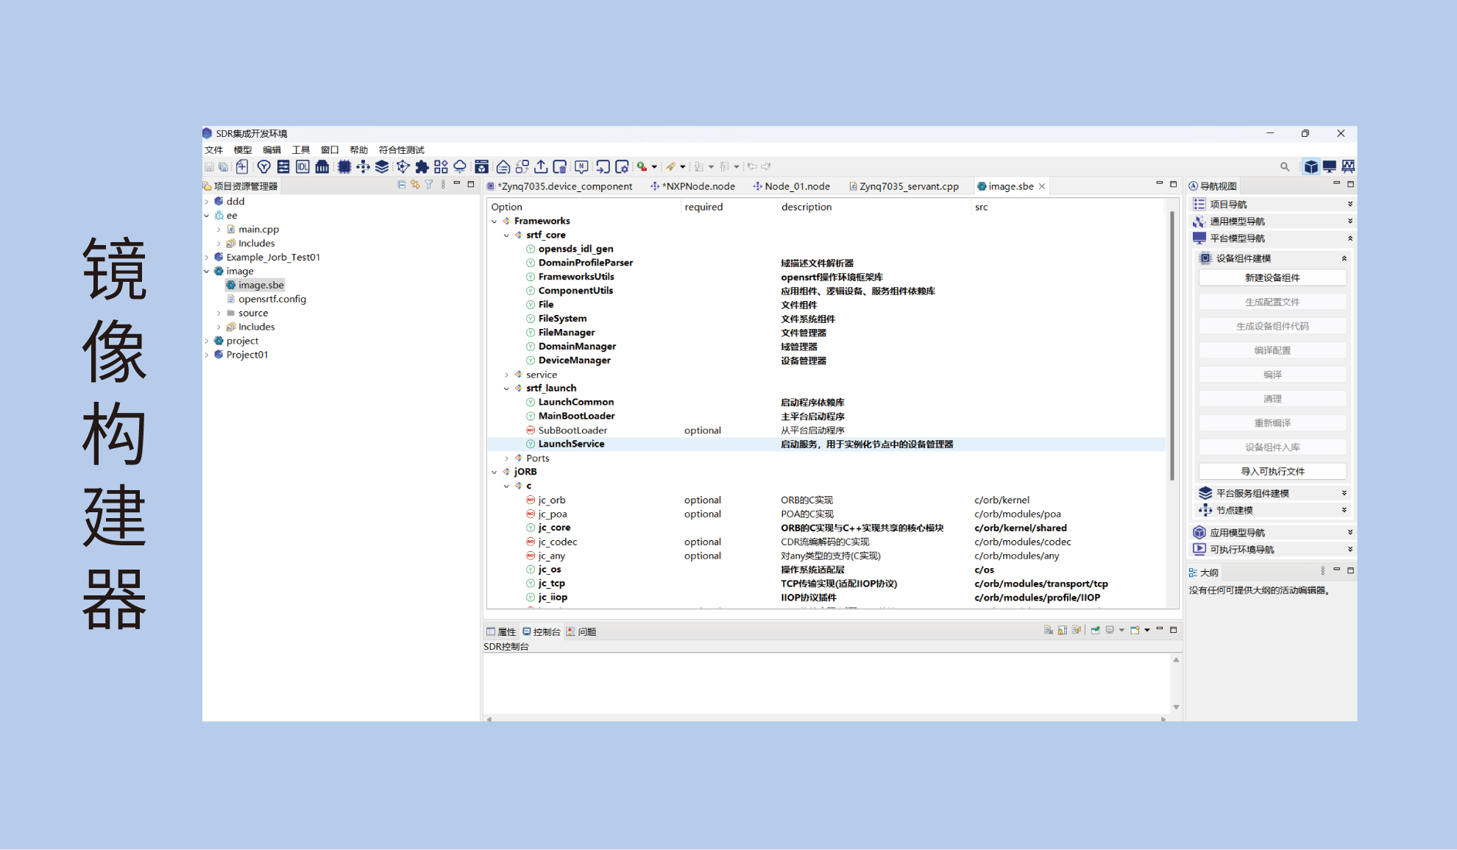Open the 工具 menu
The height and width of the screenshot is (850, 1457).
point(300,150)
